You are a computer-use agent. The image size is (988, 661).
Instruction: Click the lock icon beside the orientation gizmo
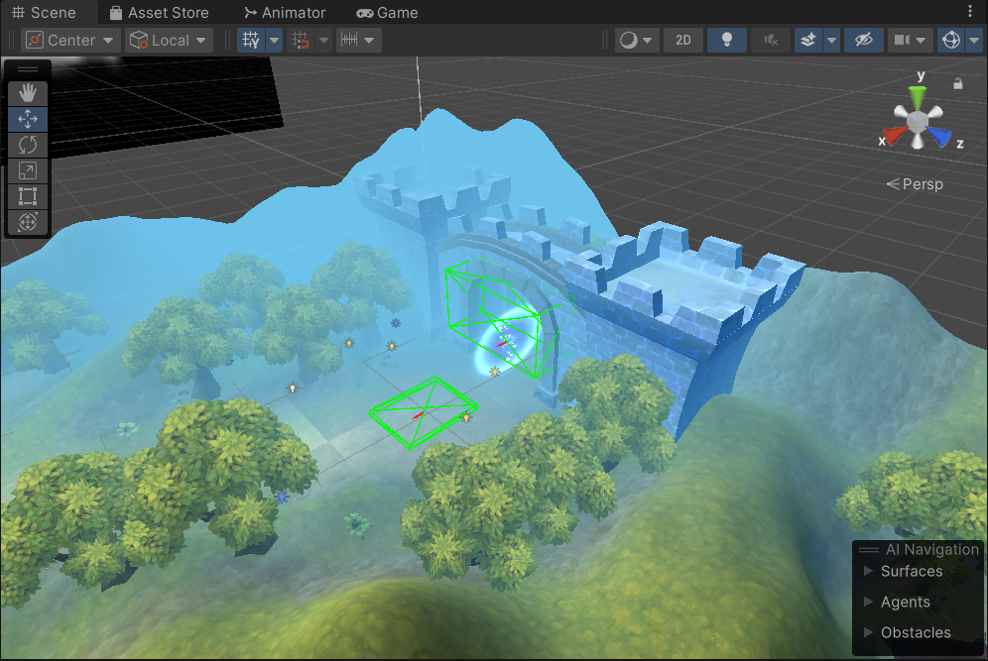click(957, 84)
